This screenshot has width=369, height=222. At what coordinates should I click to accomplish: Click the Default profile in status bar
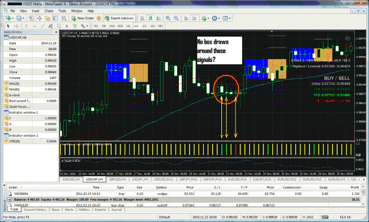(164, 217)
